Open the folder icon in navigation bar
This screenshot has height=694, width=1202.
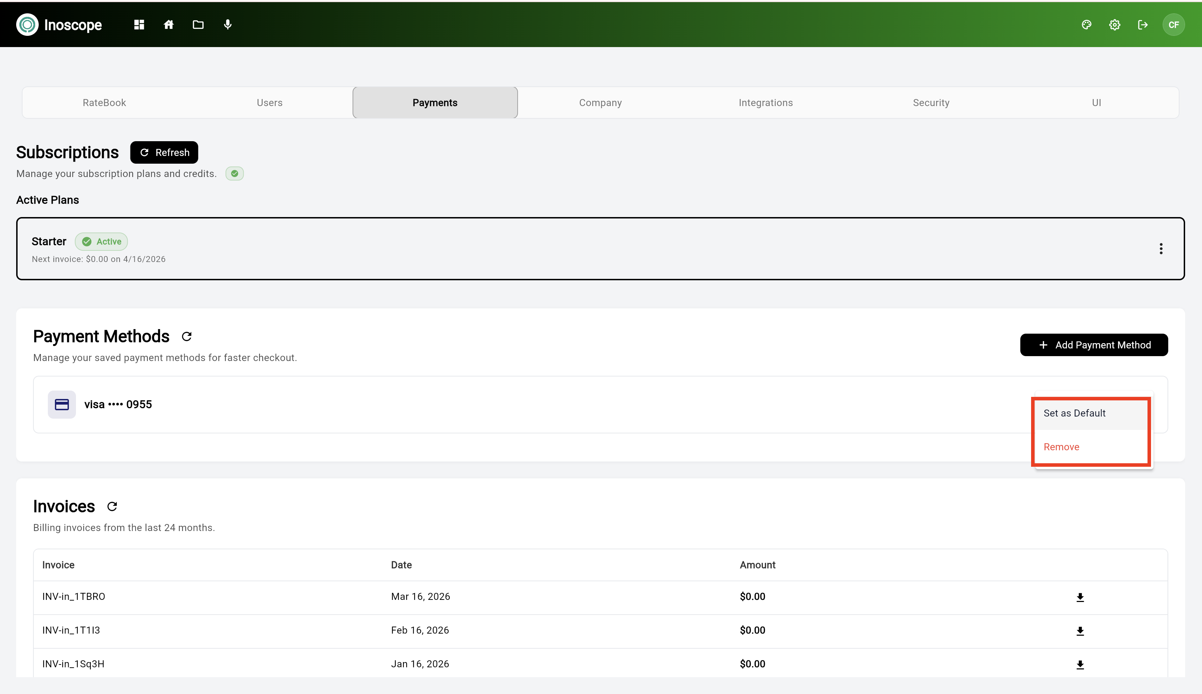[x=198, y=24]
